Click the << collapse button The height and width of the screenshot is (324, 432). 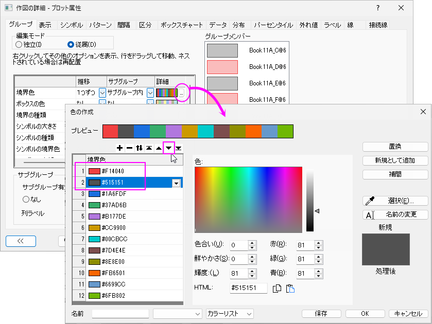coord(21,241)
